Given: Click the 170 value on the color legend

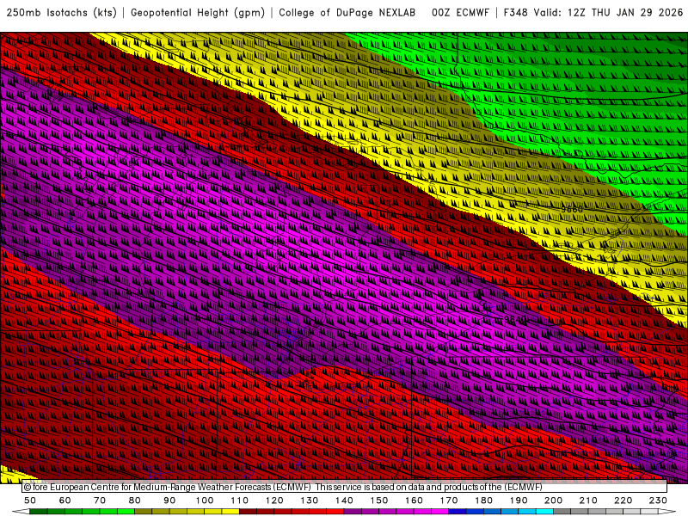Looking at the screenshot, I should [449, 501].
